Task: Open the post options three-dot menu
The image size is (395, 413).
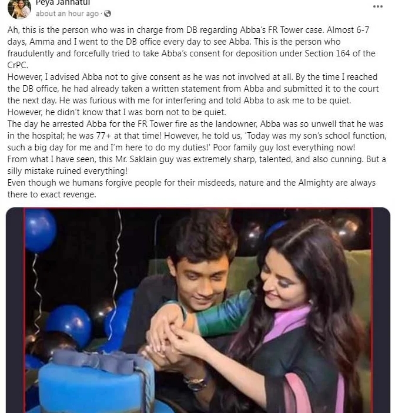Action: (x=377, y=6)
